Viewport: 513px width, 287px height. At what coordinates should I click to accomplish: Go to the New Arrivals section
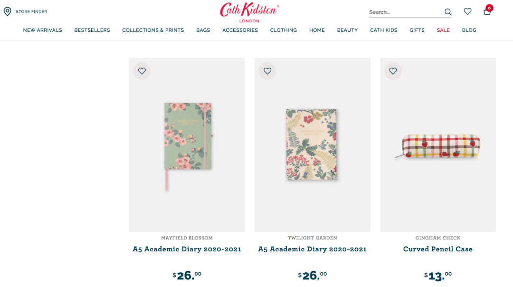click(x=42, y=30)
